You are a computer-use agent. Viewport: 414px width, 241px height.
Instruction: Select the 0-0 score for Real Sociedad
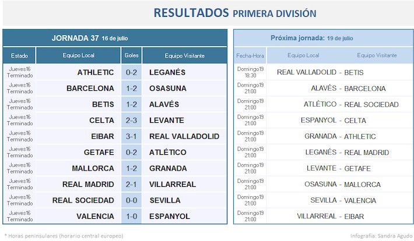(132, 200)
